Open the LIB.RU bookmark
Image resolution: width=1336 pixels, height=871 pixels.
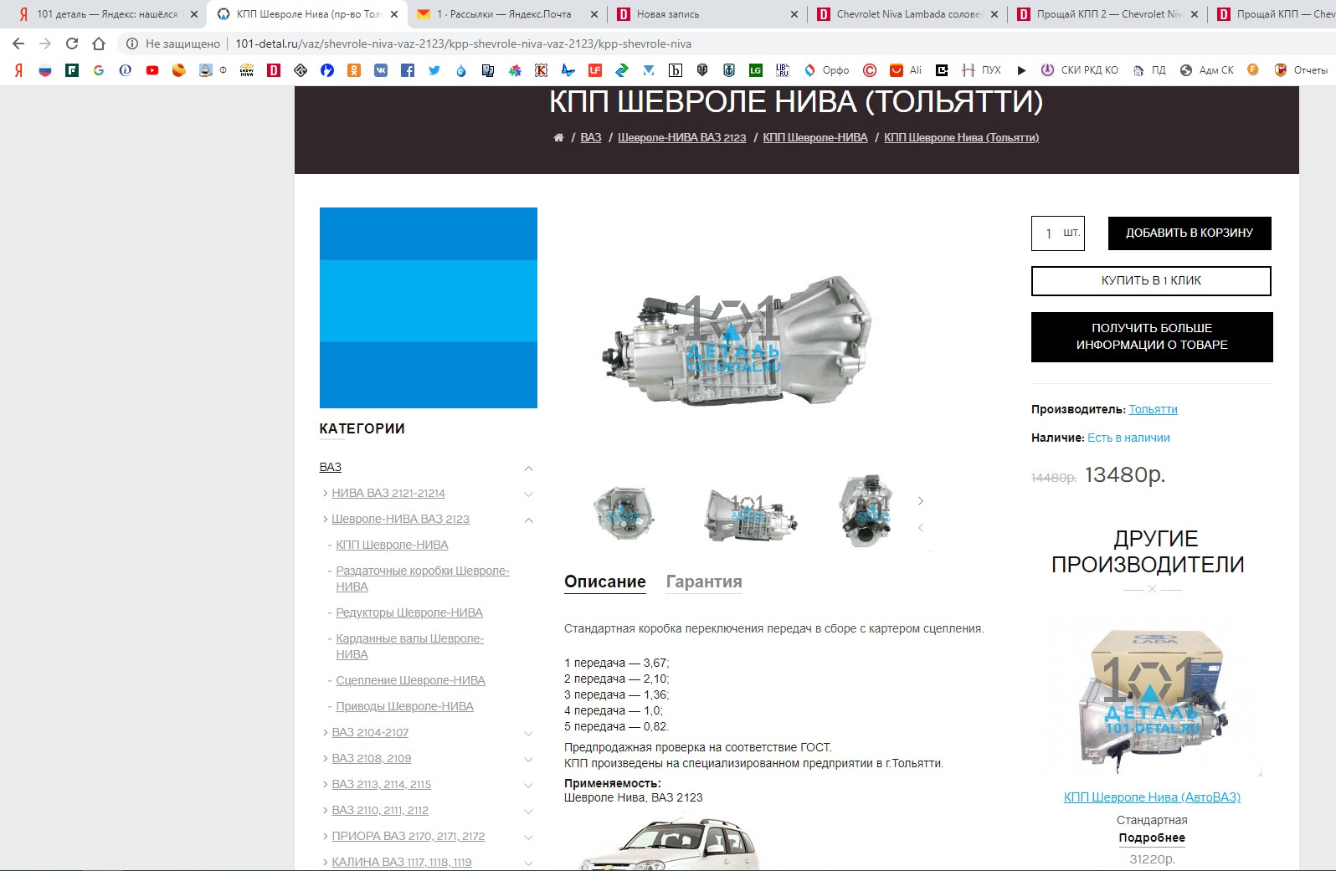click(x=783, y=70)
